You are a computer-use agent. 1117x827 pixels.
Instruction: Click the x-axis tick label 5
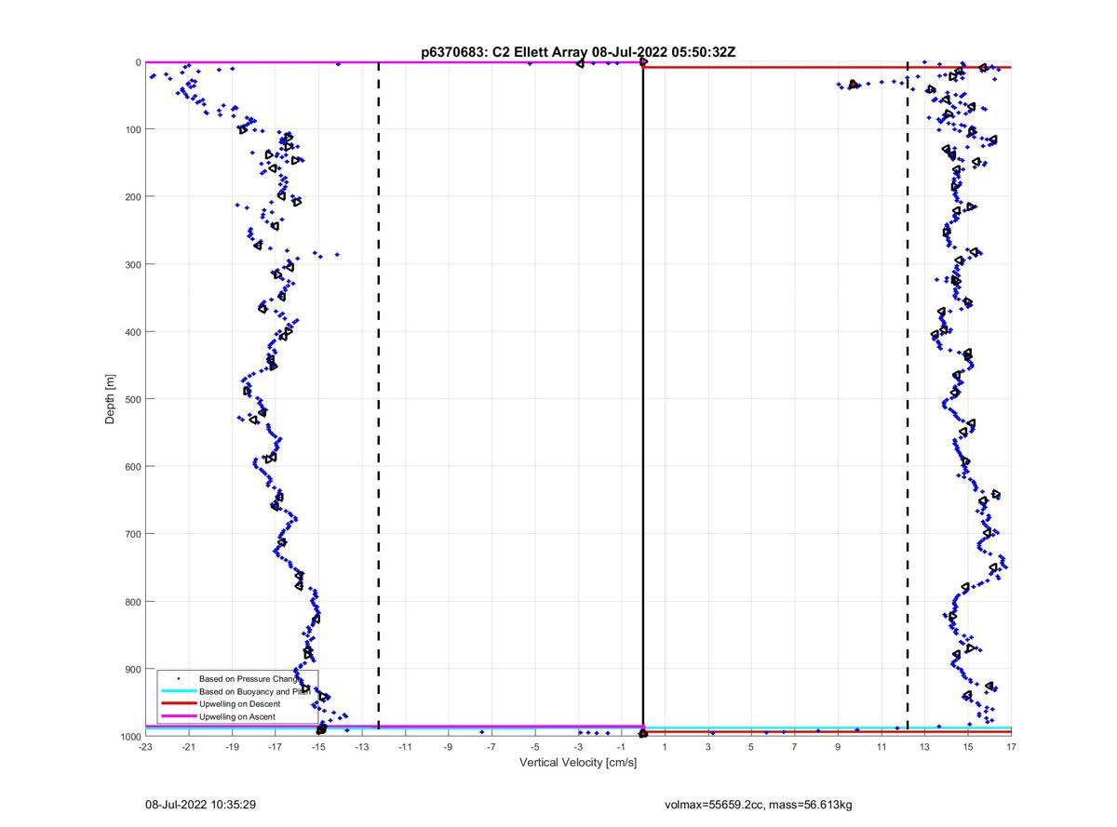point(751,746)
